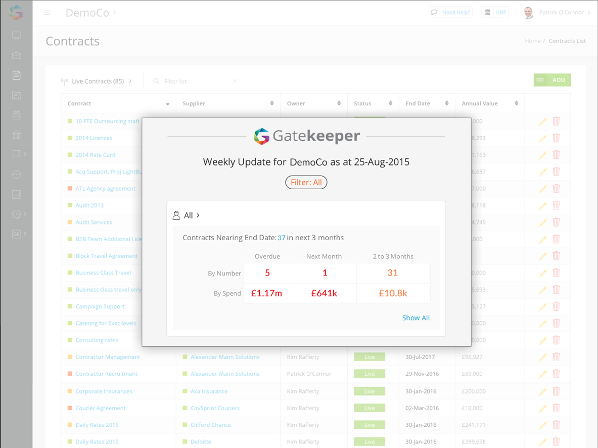Sort by Supplier column
The width and height of the screenshot is (598, 448).
click(x=228, y=103)
